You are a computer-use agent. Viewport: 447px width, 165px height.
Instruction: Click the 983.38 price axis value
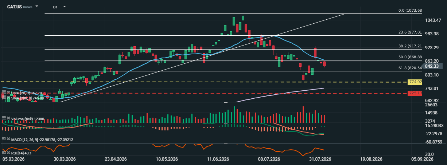433,34
